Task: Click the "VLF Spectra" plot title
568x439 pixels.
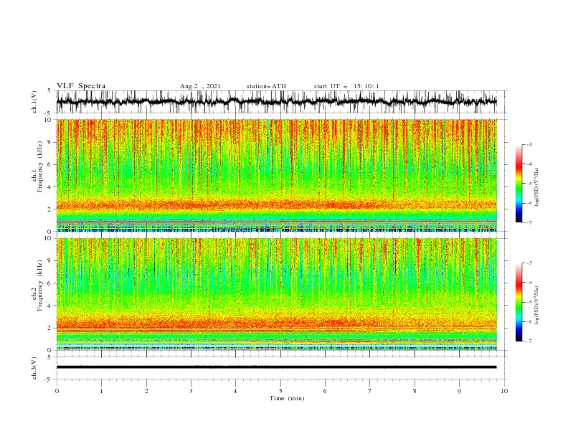Action: pos(81,86)
